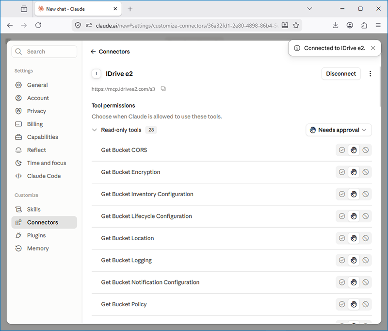
Task: Set Get Bucket Lifecycle Configuration to needs approval
Action: point(354,216)
